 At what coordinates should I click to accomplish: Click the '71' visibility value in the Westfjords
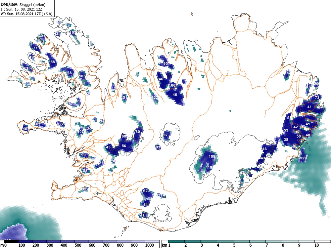[x=35, y=48]
